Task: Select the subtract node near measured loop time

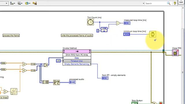Action: pos(118,23)
